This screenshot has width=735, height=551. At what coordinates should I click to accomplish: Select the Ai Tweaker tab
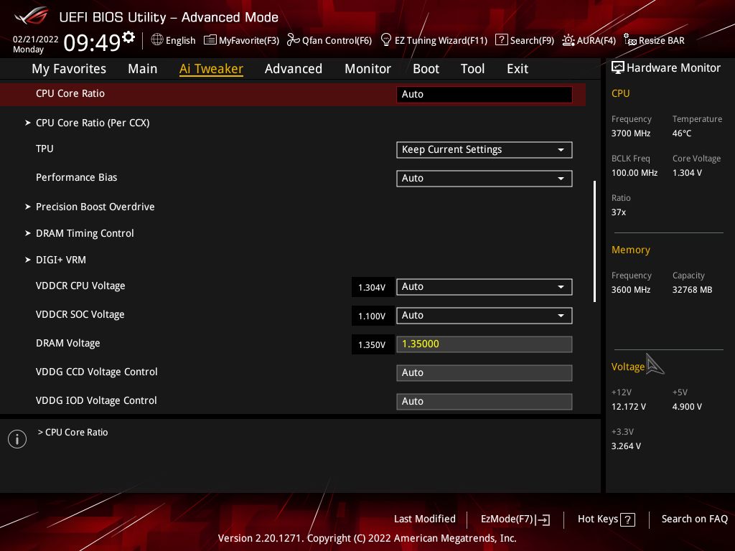tap(211, 69)
